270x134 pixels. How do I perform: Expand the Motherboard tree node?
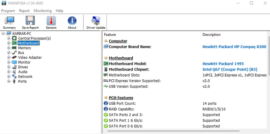9,43
